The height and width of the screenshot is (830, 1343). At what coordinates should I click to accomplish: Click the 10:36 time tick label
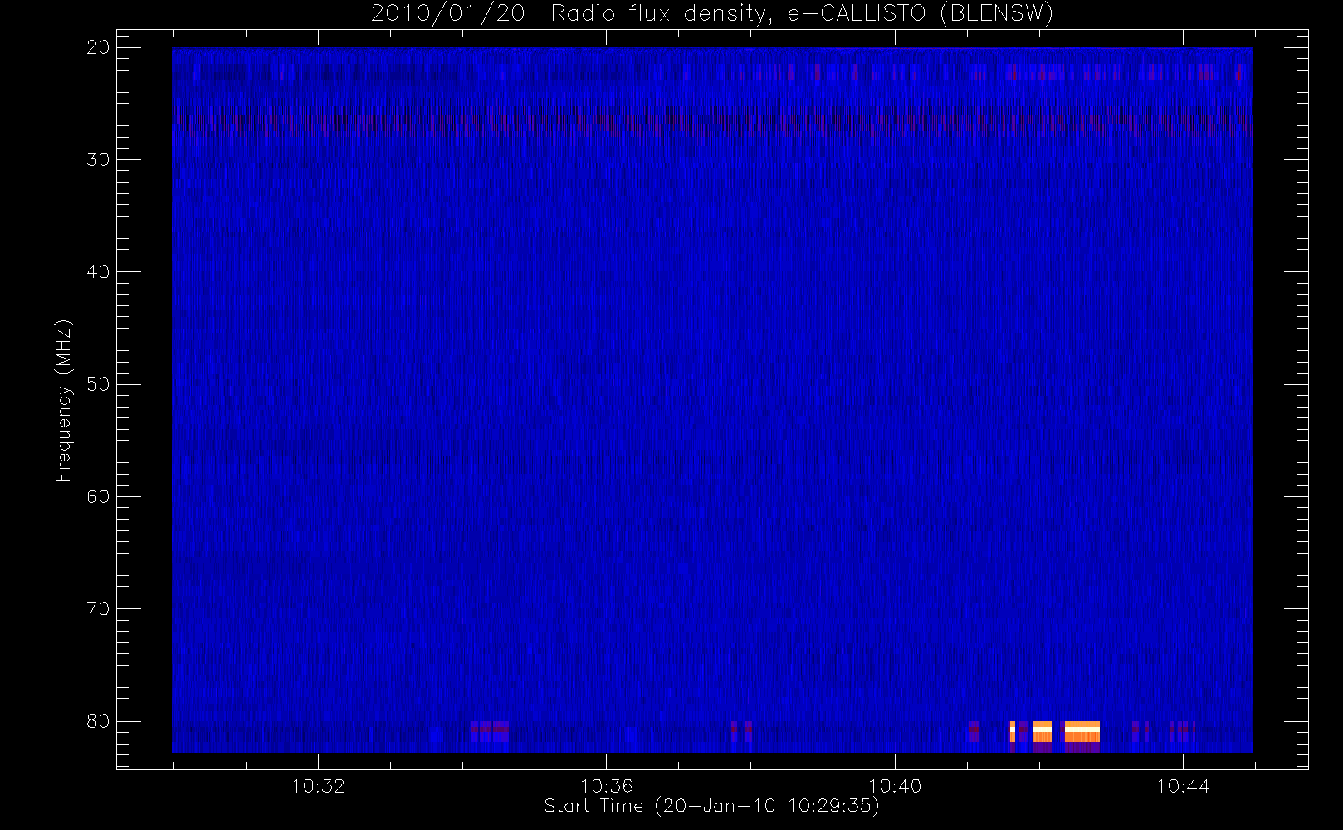(607, 786)
